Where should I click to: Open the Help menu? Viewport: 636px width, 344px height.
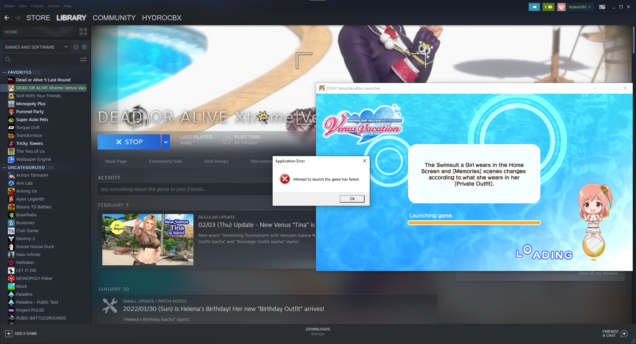pyautogui.click(x=68, y=6)
